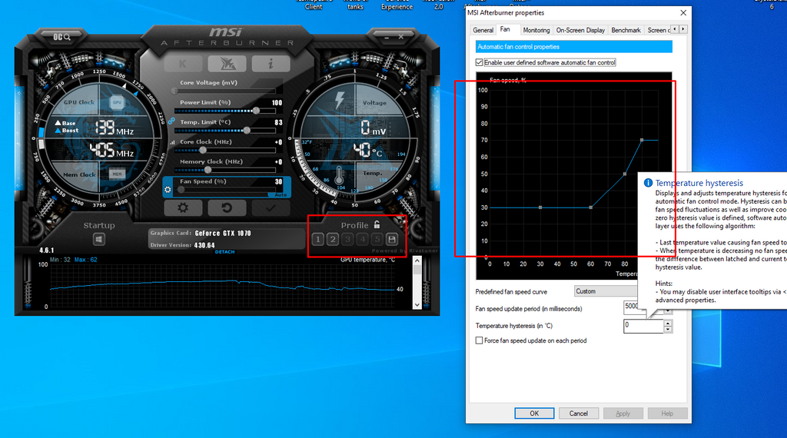Select the fan curve point at 60°C, 30%
Screen dimensions: 787x438
click(x=591, y=207)
